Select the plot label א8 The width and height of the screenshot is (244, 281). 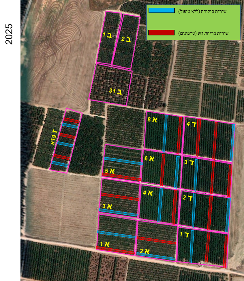click(152, 119)
